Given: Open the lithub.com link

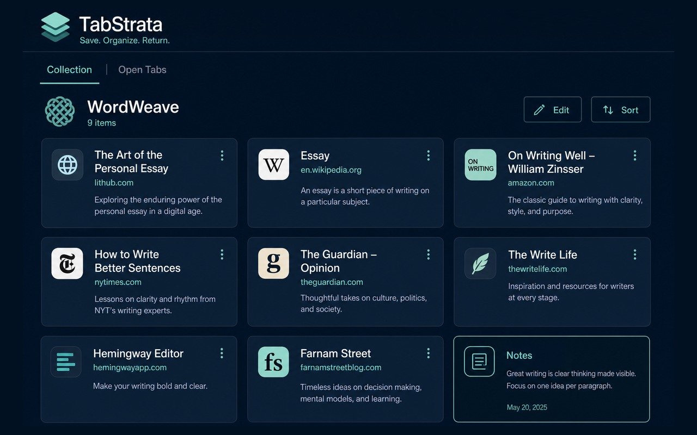Looking at the screenshot, I should click(x=114, y=183).
